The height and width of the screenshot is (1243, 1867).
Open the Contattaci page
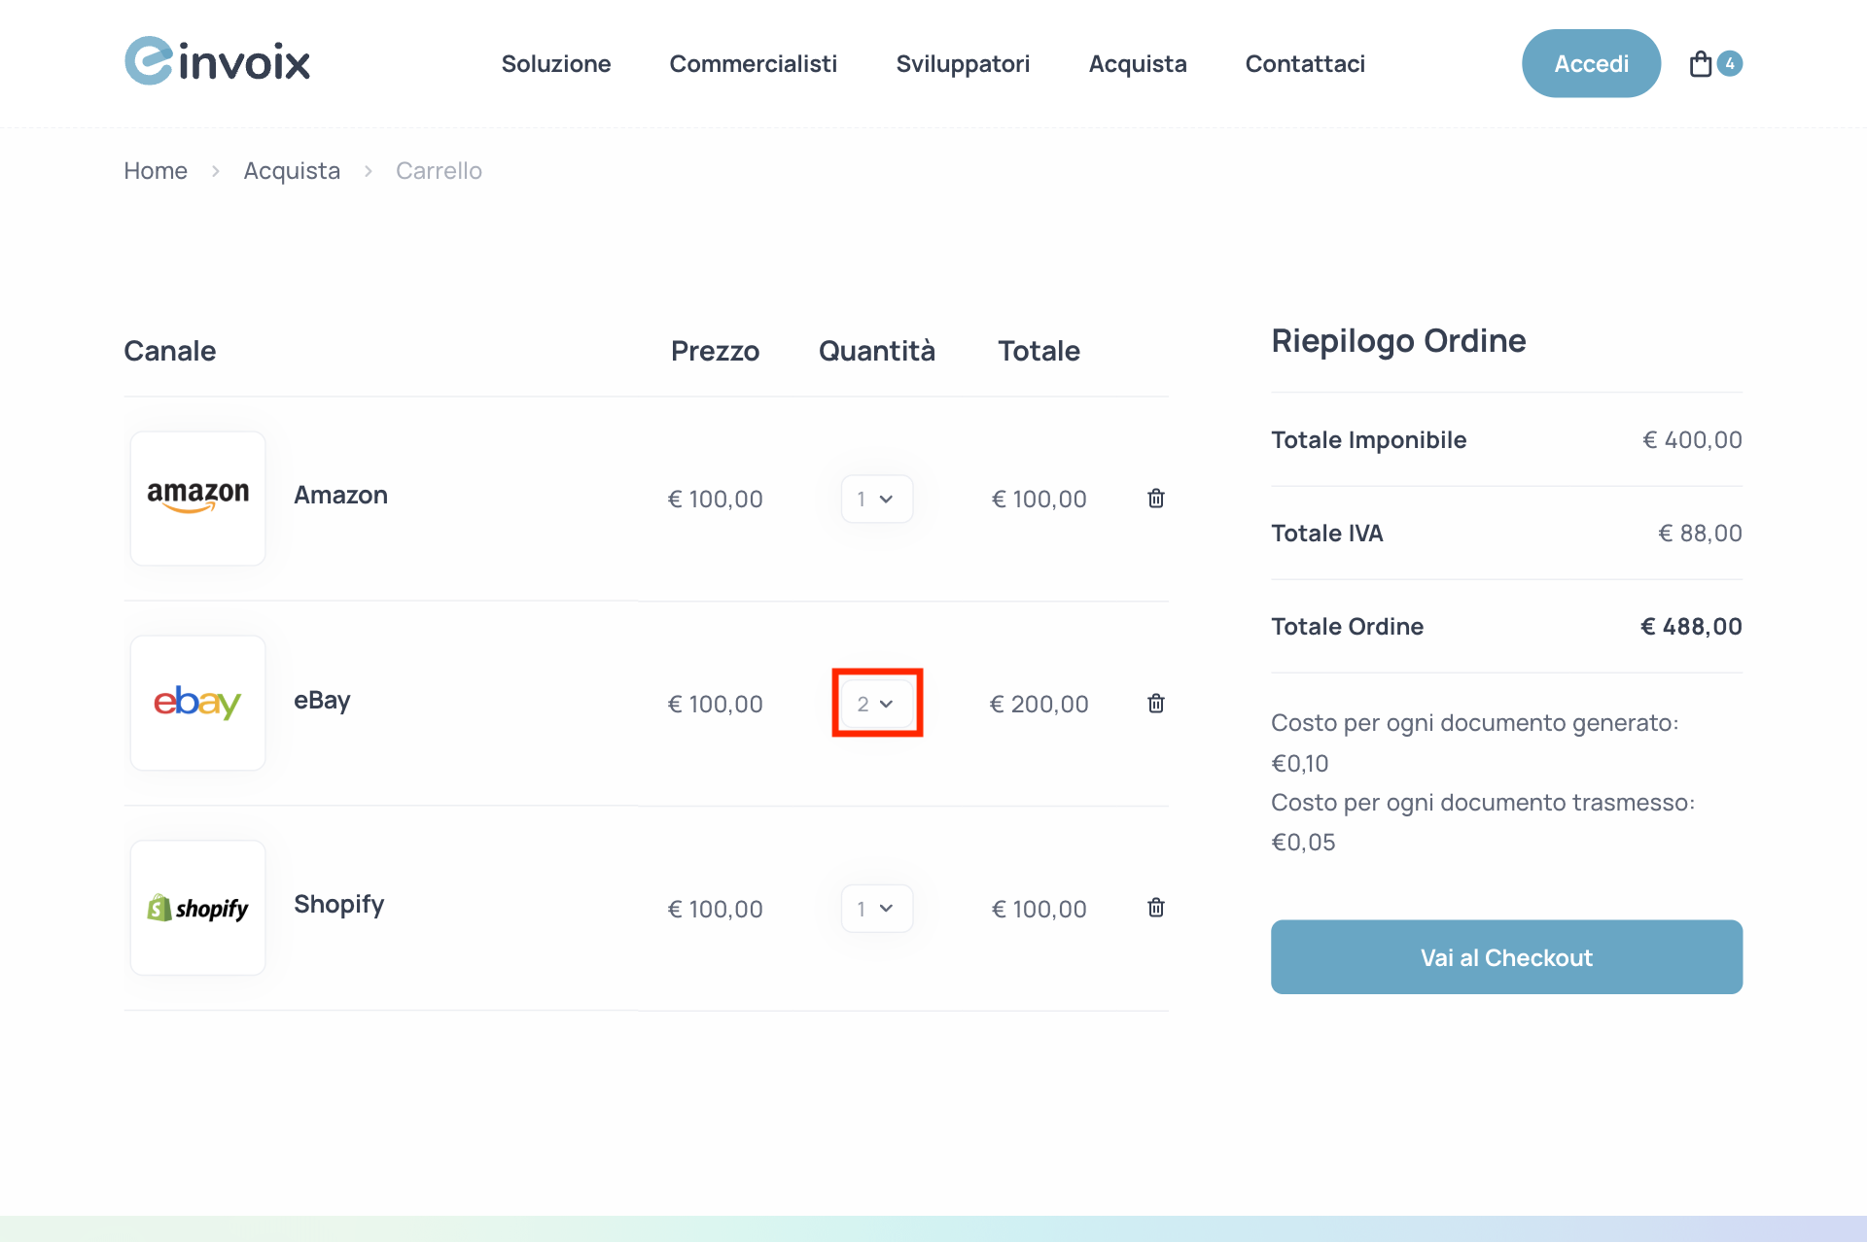(x=1305, y=63)
